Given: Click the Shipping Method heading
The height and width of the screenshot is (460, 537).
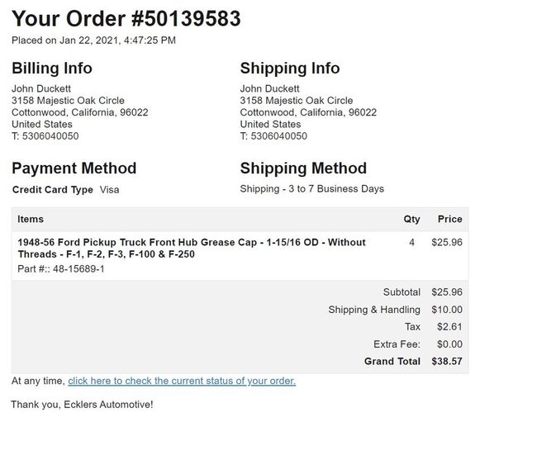Looking at the screenshot, I should pos(303,168).
